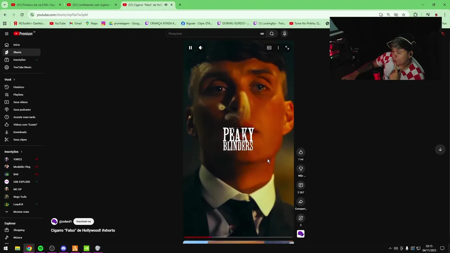Image resolution: width=450 pixels, height=253 pixels.
Task: Dislike the Short with thumbs down
Action: click(x=301, y=169)
